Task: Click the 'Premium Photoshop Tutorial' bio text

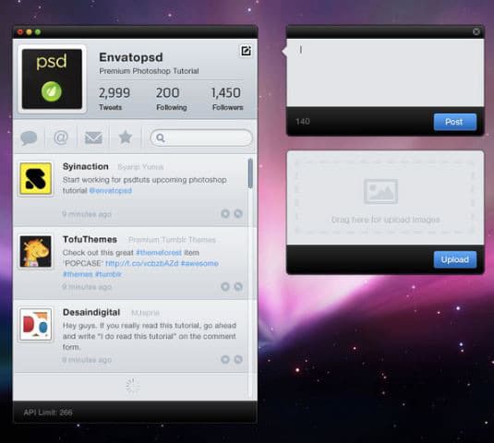Action: click(x=149, y=71)
